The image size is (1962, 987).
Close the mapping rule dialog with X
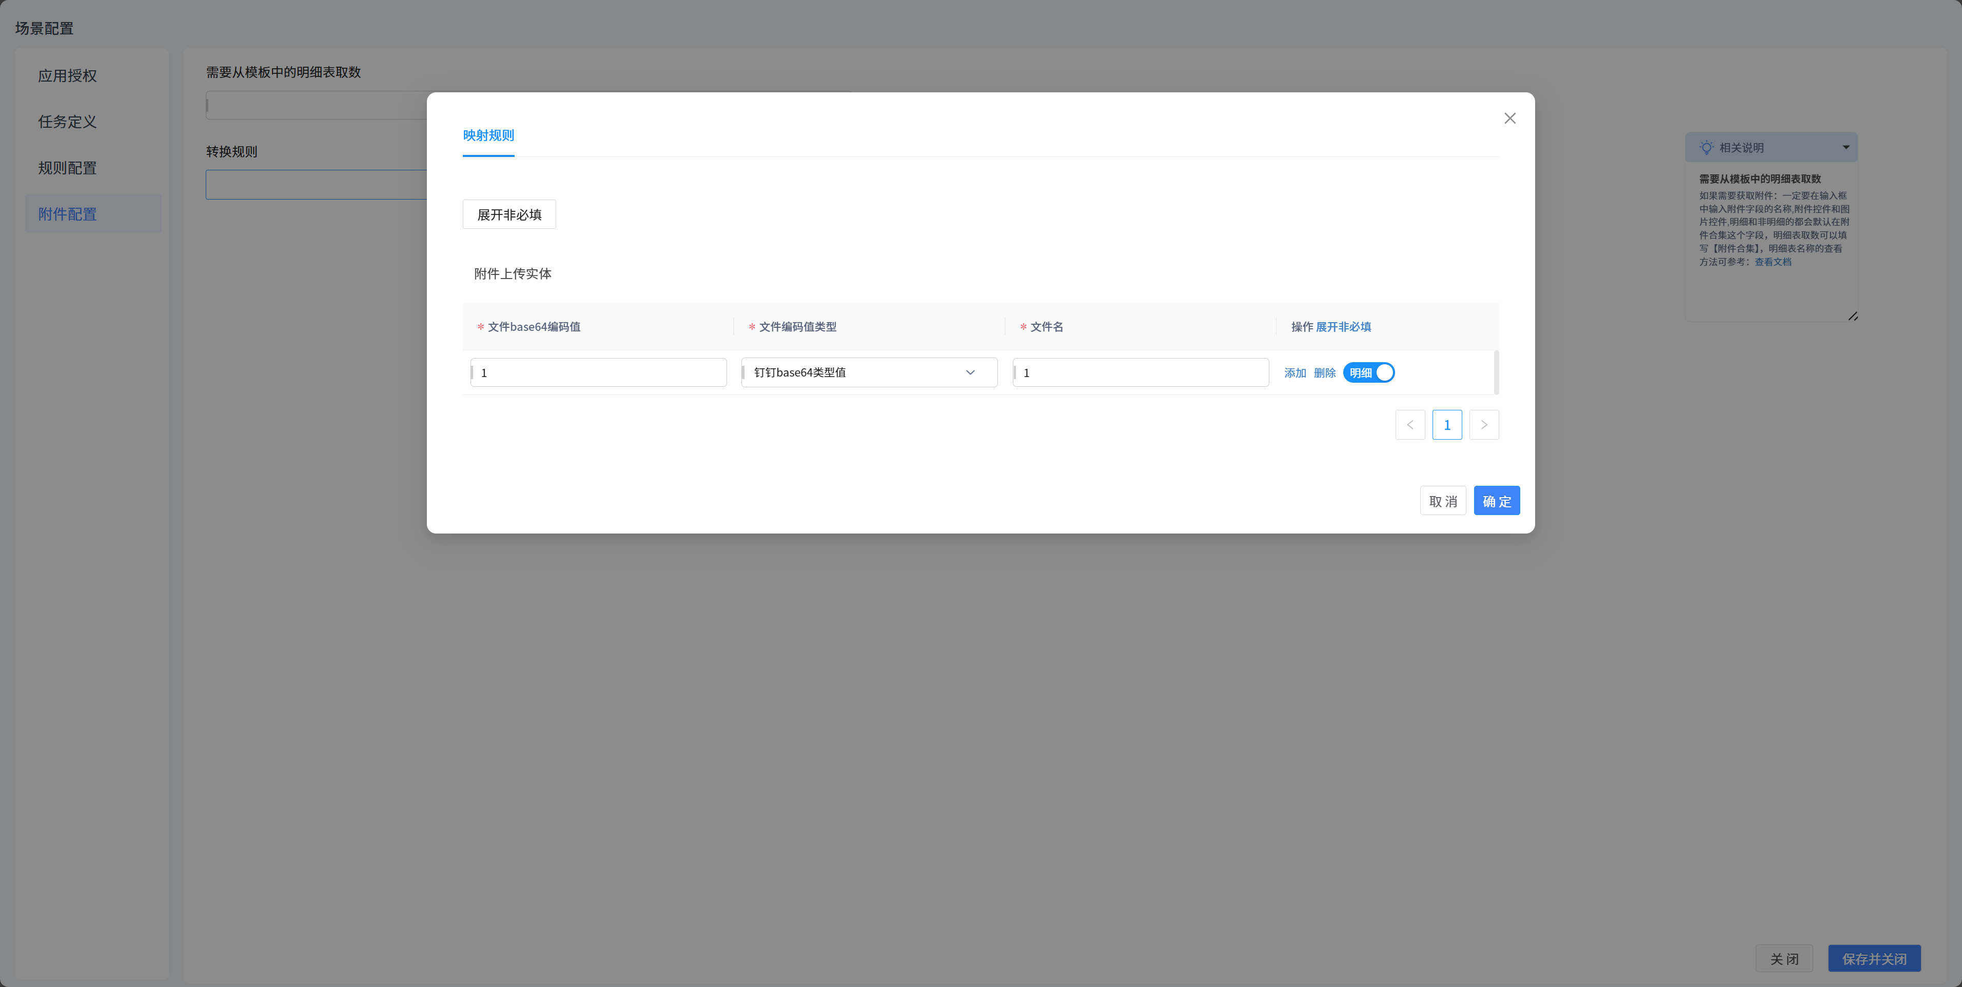tap(1509, 118)
